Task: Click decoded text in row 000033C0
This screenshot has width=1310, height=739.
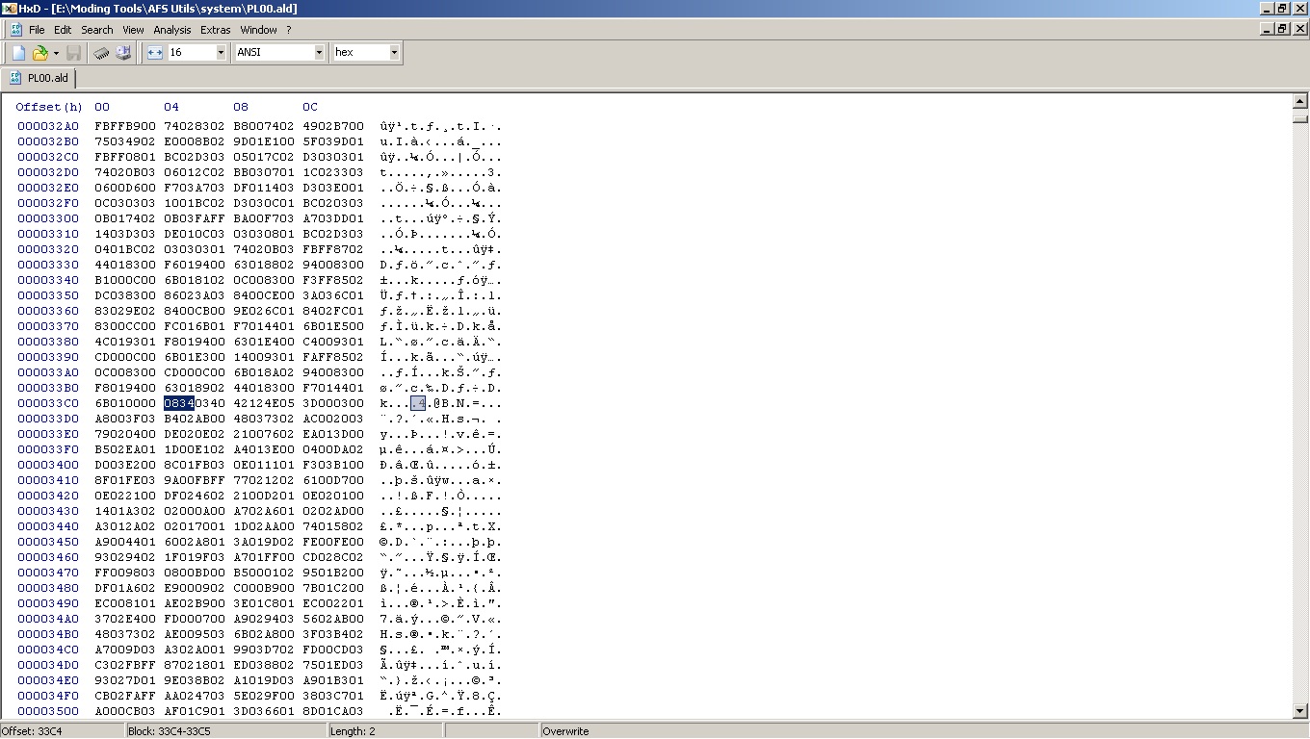Action: tap(441, 403)
